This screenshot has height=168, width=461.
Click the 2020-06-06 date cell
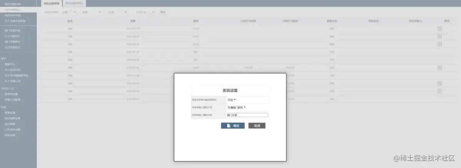(x=133, y=60)
